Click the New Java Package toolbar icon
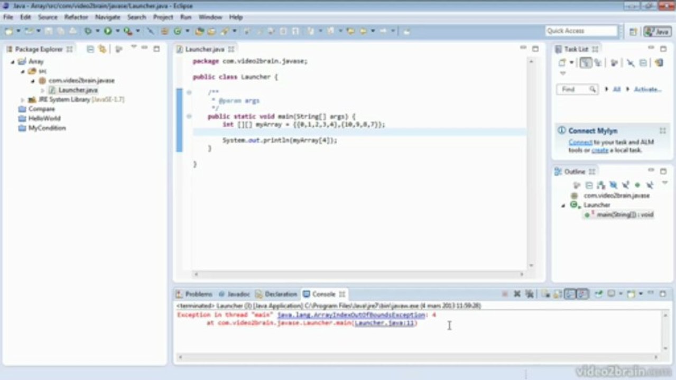The height and width of the screenshot is (380, 676). pyautogui.click(x=164, y=31)
